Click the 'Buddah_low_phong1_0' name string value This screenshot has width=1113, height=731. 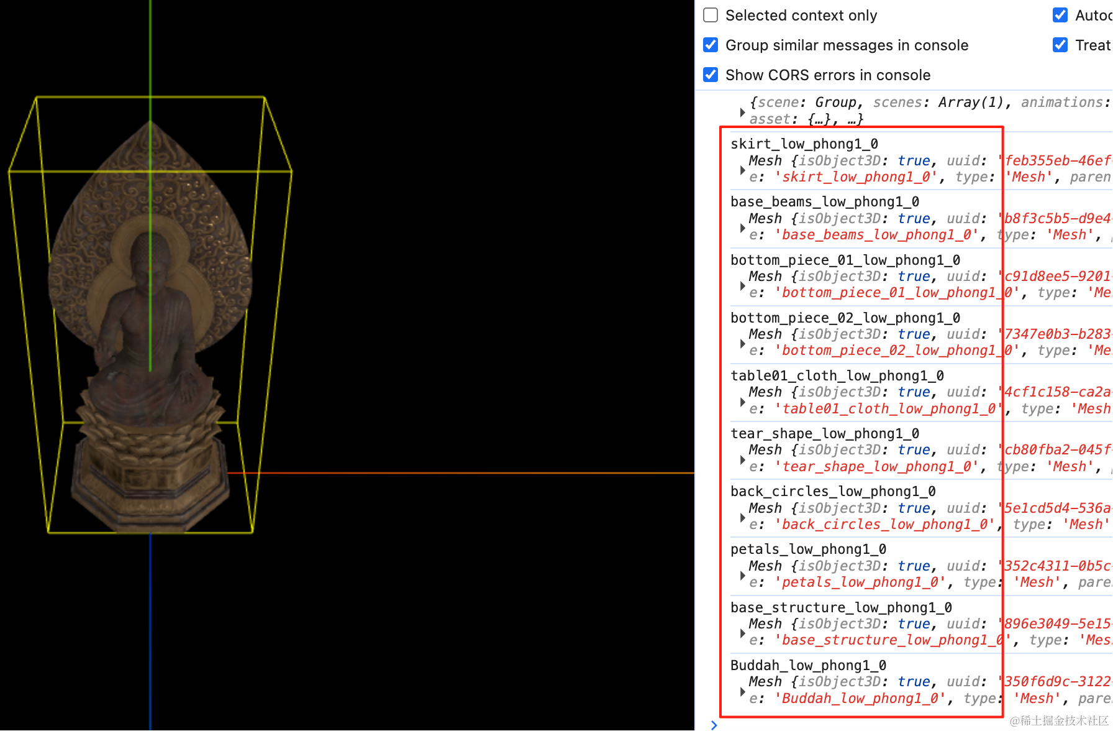coord(861,699)
